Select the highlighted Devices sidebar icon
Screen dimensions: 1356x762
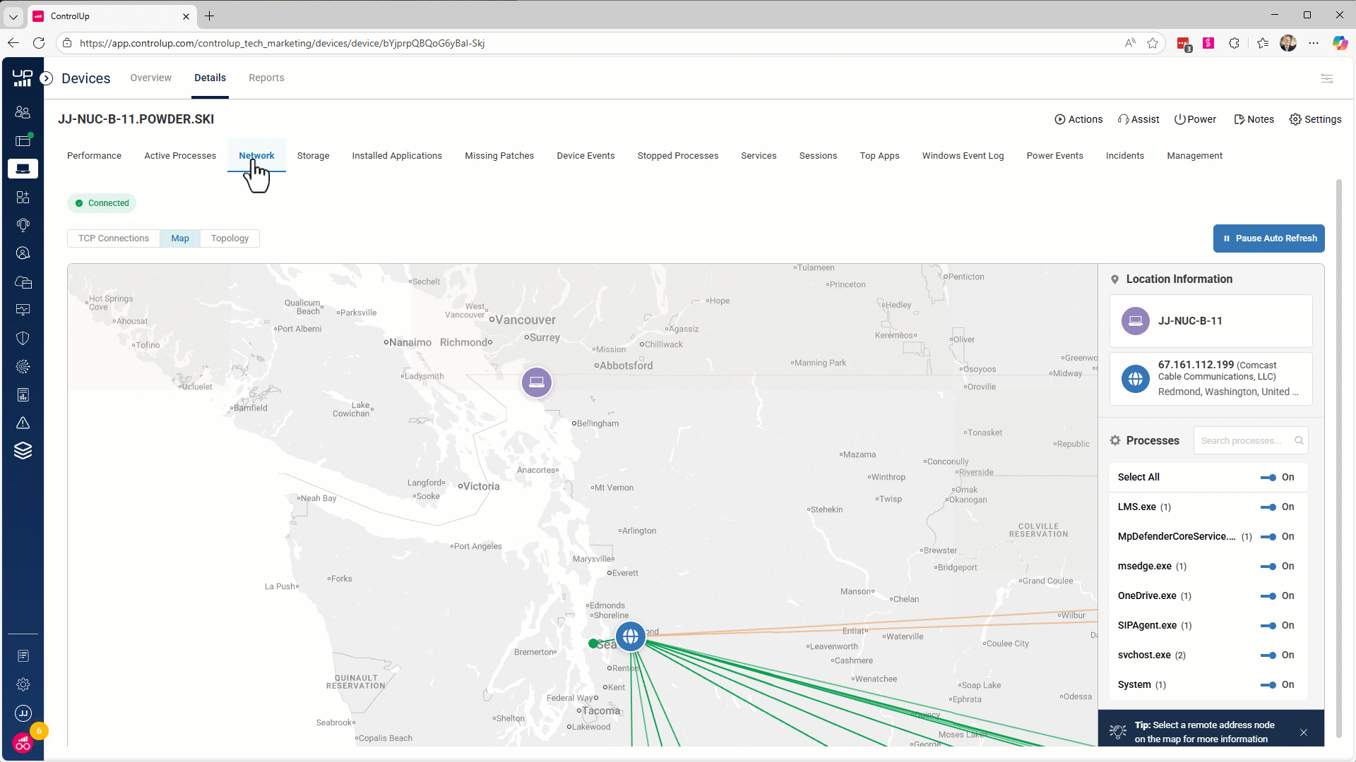point(23,169)
